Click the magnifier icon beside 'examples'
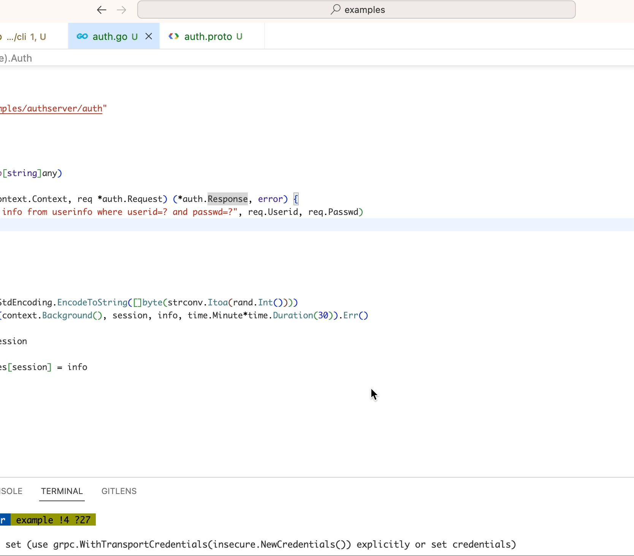This screenshot has height=556, width=634. click(335, 10)
